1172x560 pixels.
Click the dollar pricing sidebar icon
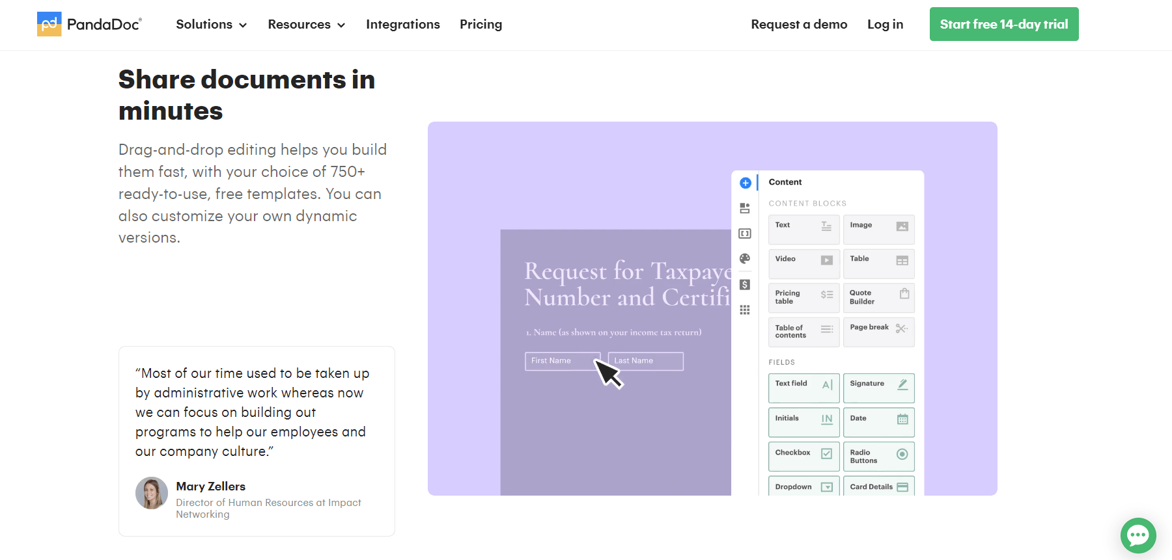coord(745,285)
